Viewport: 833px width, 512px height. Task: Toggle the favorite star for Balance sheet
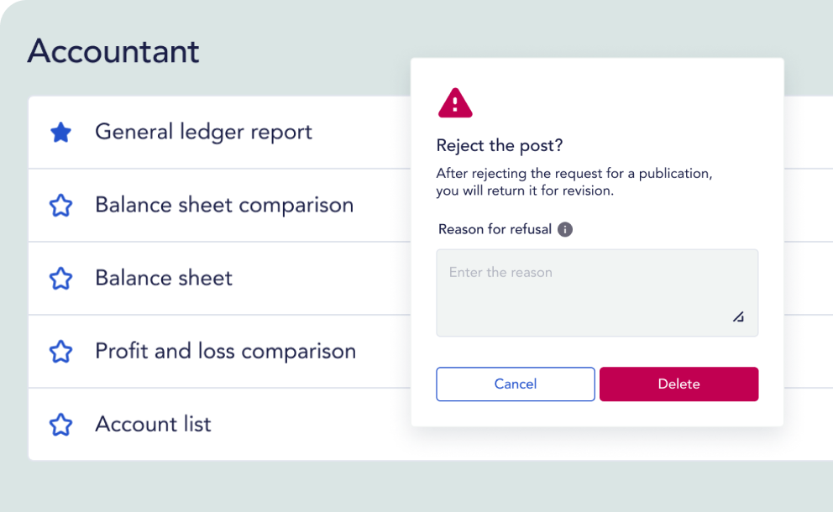point(60,279)
